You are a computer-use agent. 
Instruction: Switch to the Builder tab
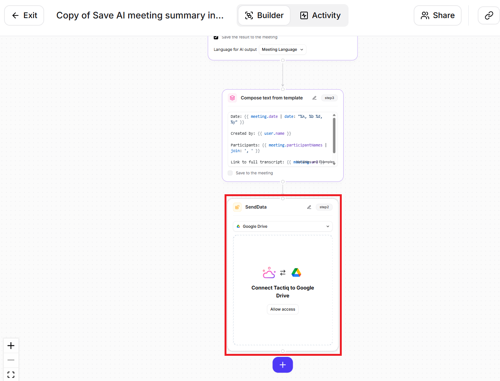264,15
